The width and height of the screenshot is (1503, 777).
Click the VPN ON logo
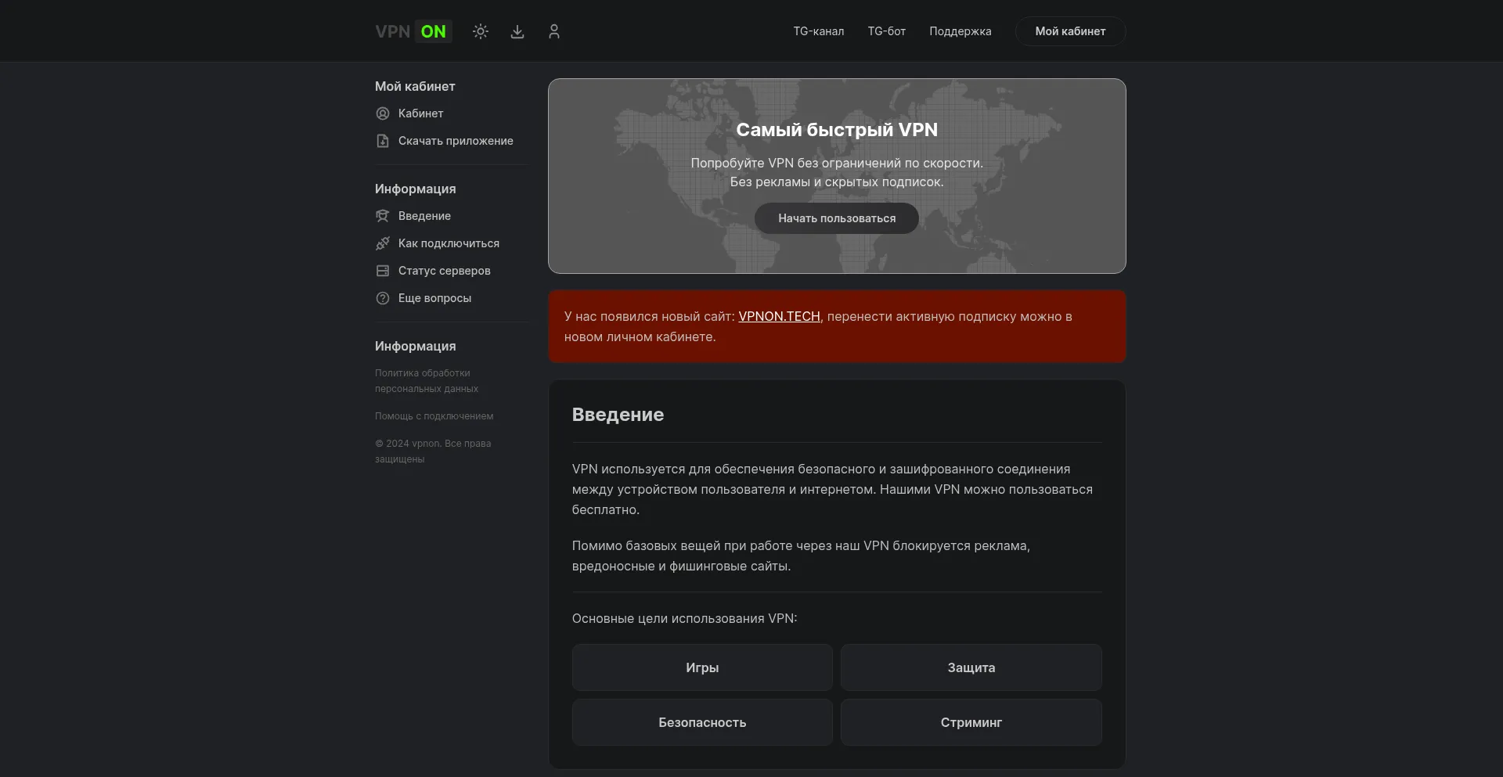[x=413, y=31]
